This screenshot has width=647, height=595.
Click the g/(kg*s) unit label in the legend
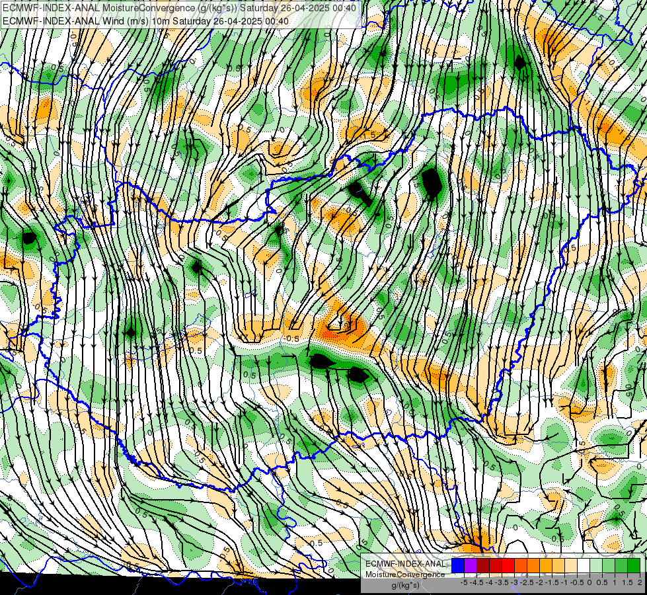pos(405,586)
